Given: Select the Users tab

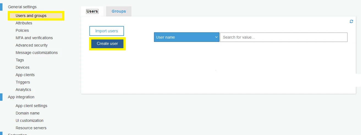Looking at the screenshot, I should (x=92, y=11).
